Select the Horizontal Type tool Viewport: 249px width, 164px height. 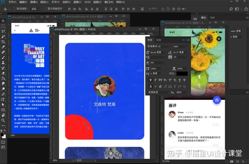point(3,100)
